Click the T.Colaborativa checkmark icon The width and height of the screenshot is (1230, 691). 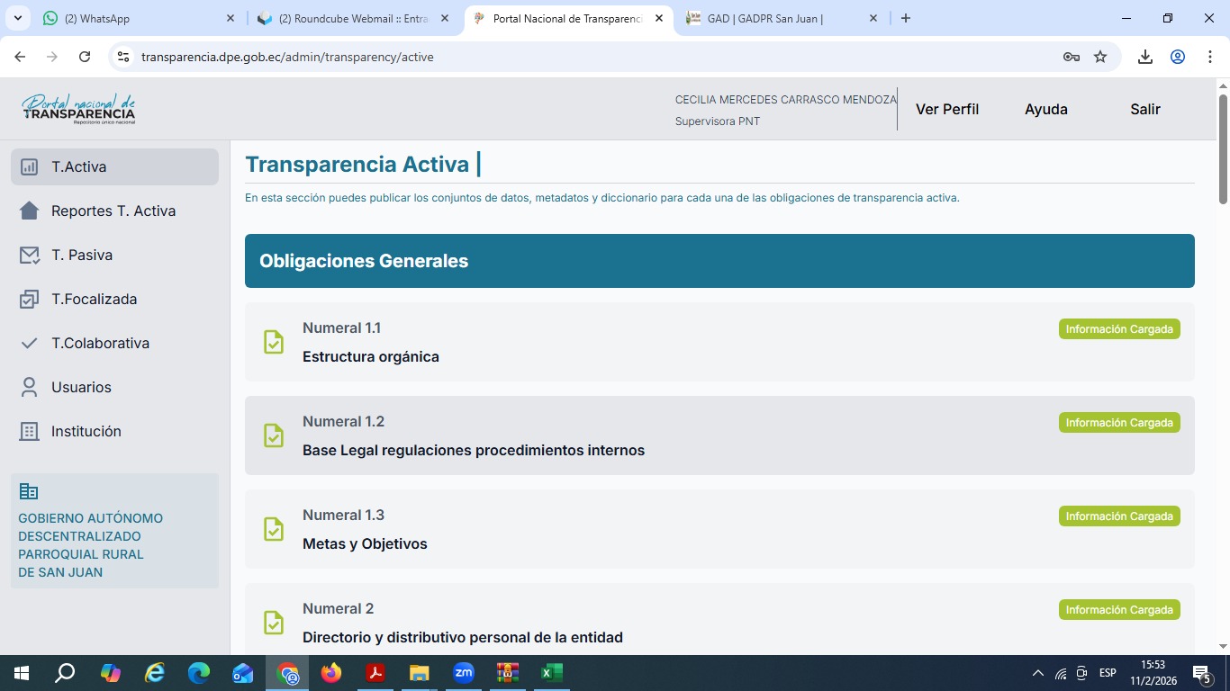coord(30,344)
